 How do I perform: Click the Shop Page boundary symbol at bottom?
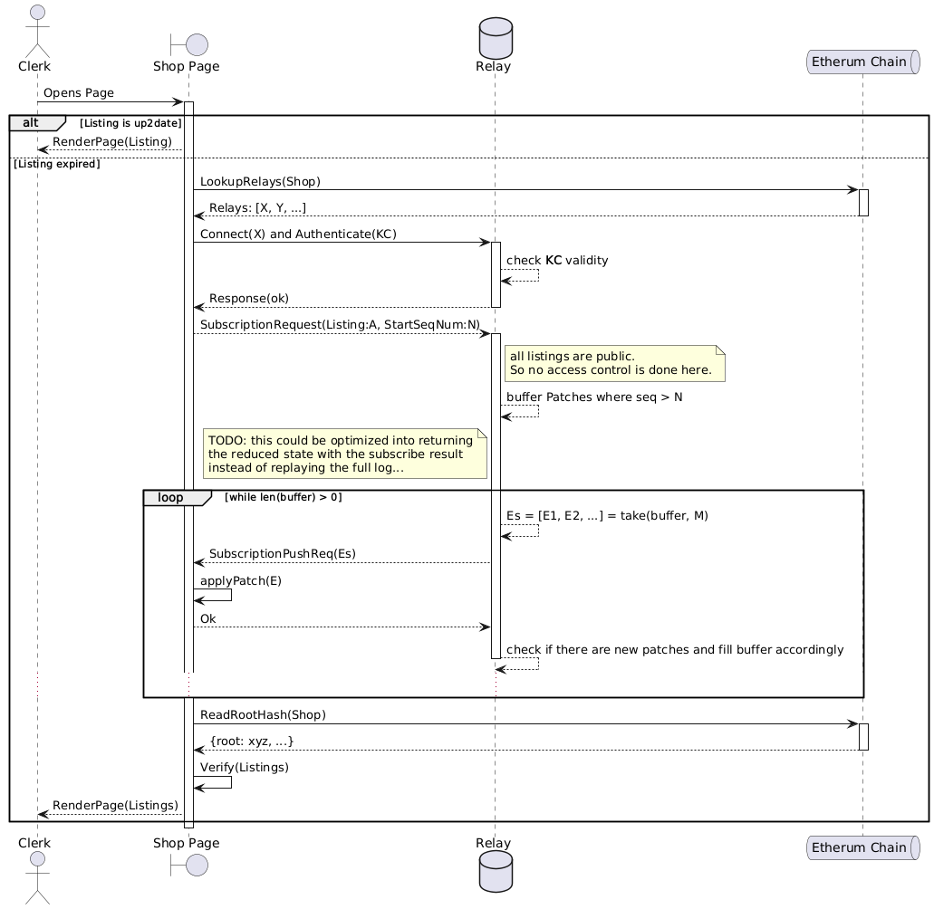click(189, 865)
